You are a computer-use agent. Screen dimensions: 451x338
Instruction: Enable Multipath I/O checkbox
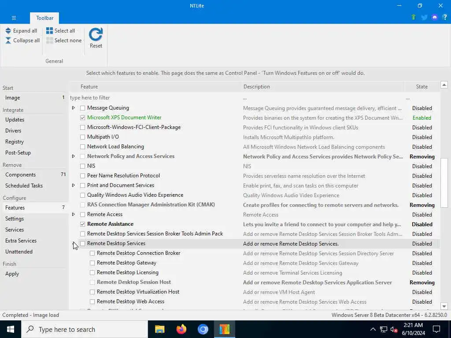pos(82,137)
